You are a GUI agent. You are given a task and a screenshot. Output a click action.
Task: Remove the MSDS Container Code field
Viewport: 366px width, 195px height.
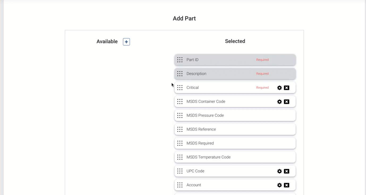pos(287,102)
